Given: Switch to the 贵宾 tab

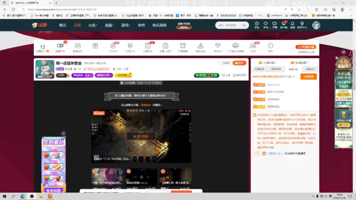Looking at the screenshot, I should click(x=293, y=69).
